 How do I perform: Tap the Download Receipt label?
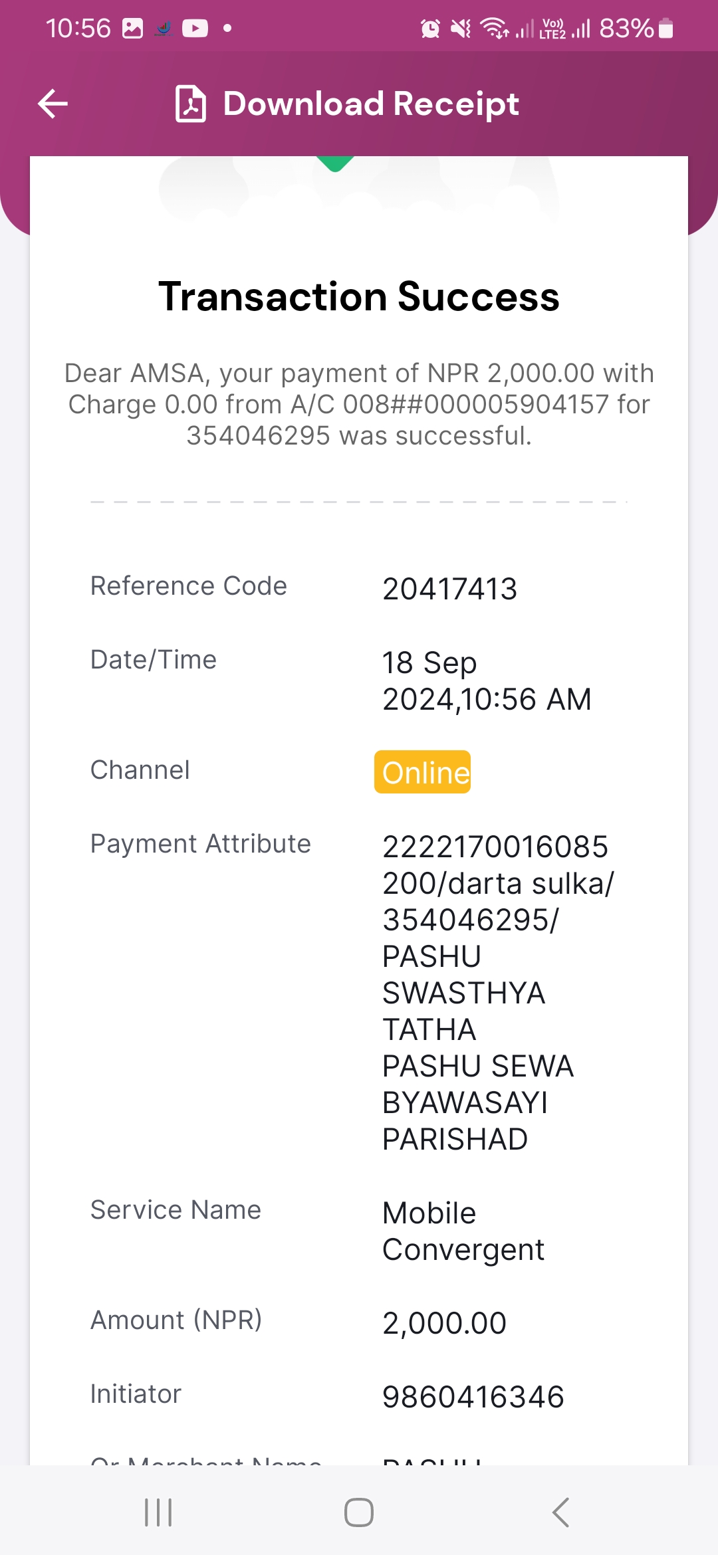point(371,104)
